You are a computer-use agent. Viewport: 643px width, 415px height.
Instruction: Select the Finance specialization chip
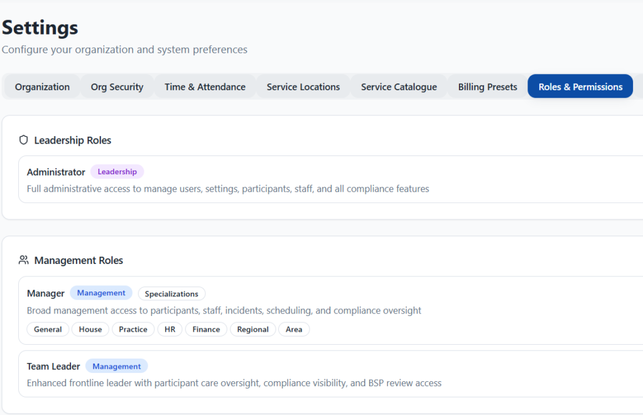[x=206, y=330]
